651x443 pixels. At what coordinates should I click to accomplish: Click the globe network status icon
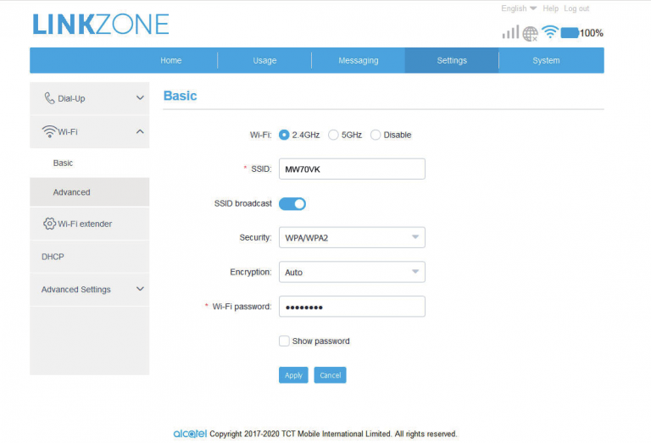[x=531, y=33]
